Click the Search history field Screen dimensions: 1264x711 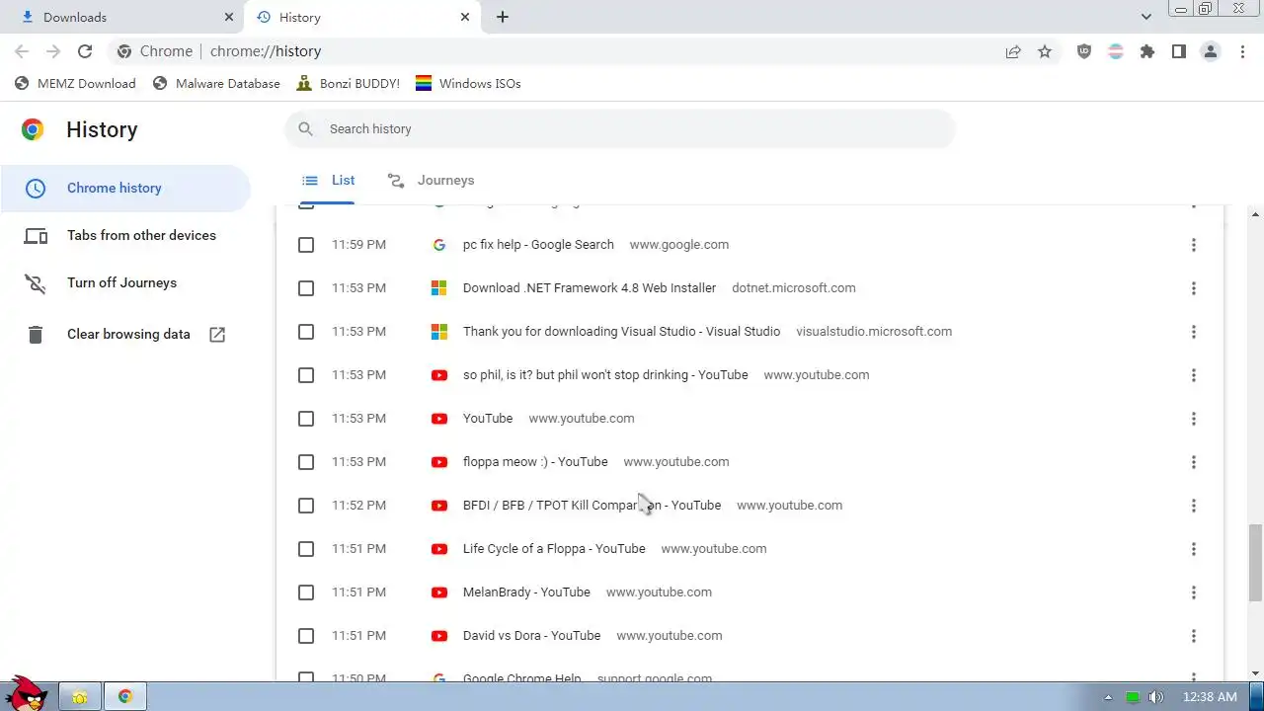tap(620, 129)
